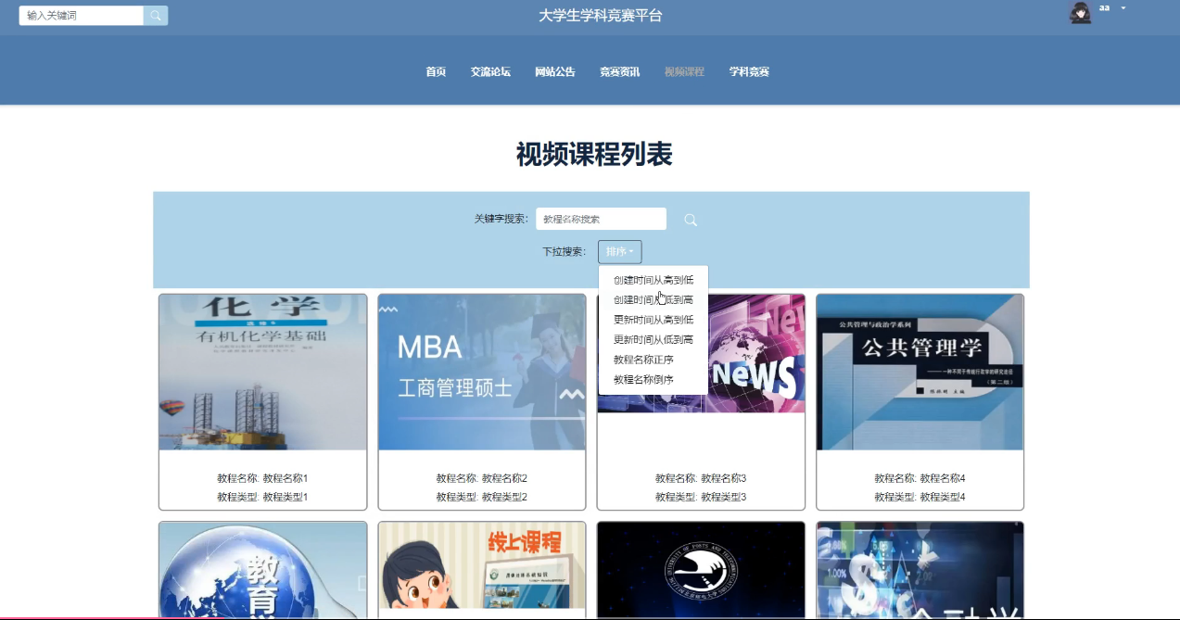The height and width of the screenshot is (620, 1180).
Task: Focus the 输入关键词 search box
Action: point(82,16)
